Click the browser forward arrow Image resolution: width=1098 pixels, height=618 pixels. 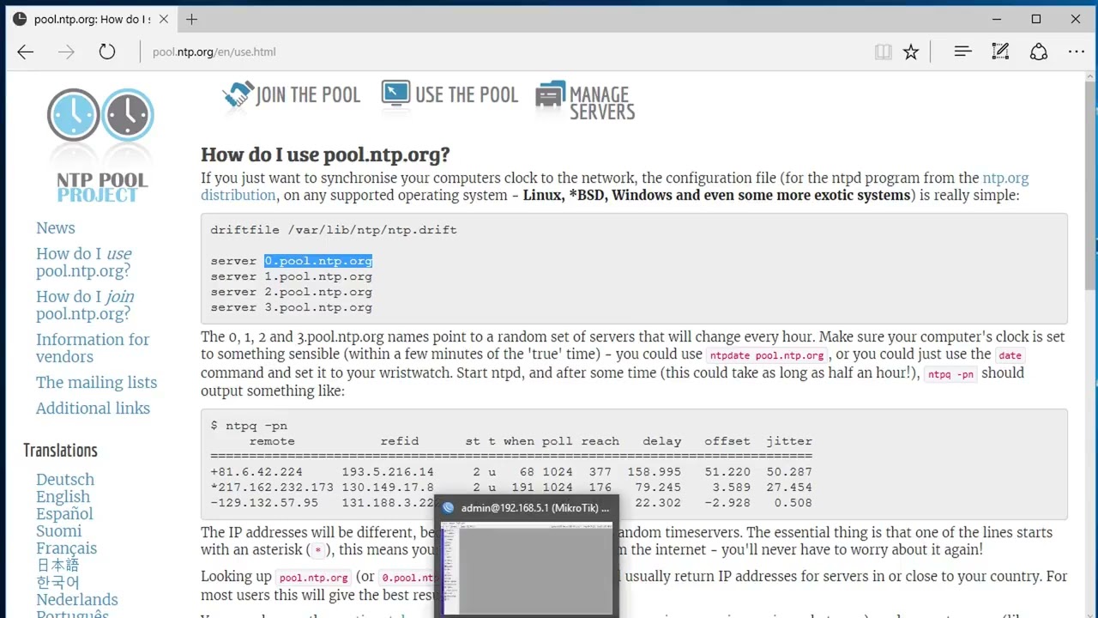click(x=66, y=52)
